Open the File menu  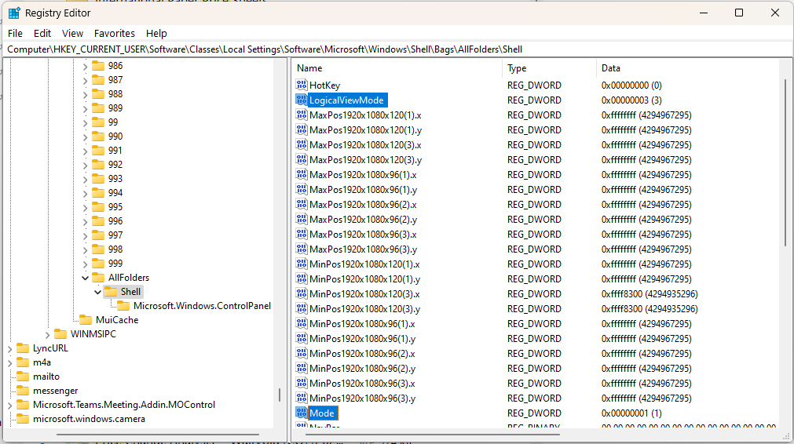[15, 34]
